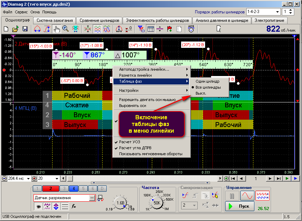Enable channel 1 button

point(37,189)
